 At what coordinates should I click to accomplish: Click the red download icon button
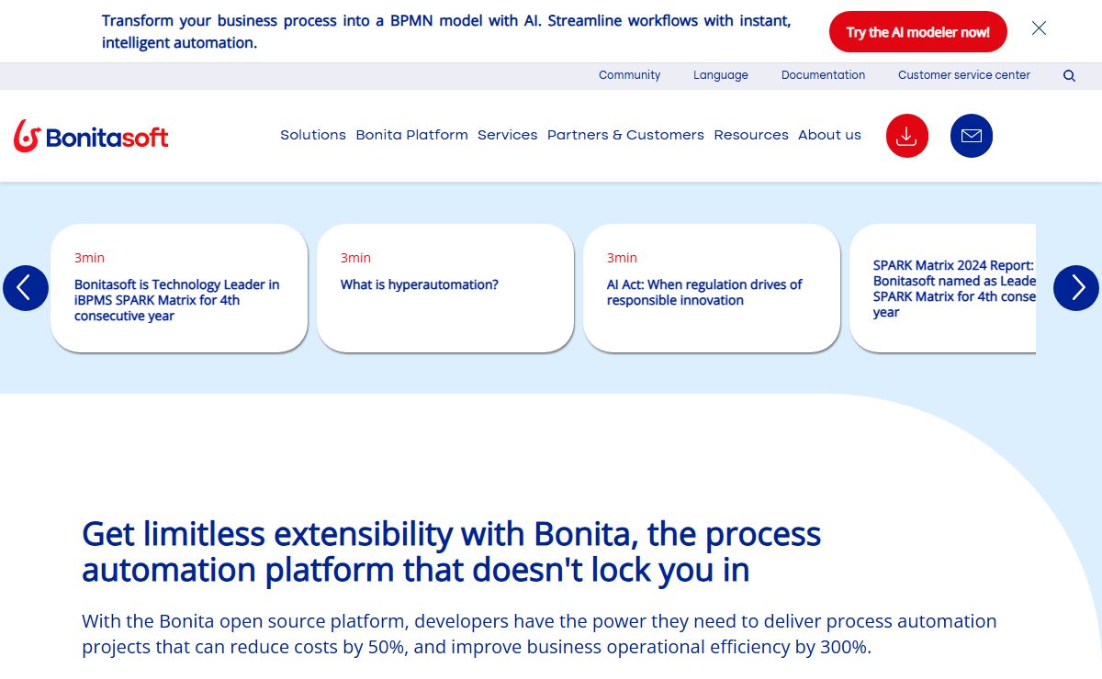point(906,136)
